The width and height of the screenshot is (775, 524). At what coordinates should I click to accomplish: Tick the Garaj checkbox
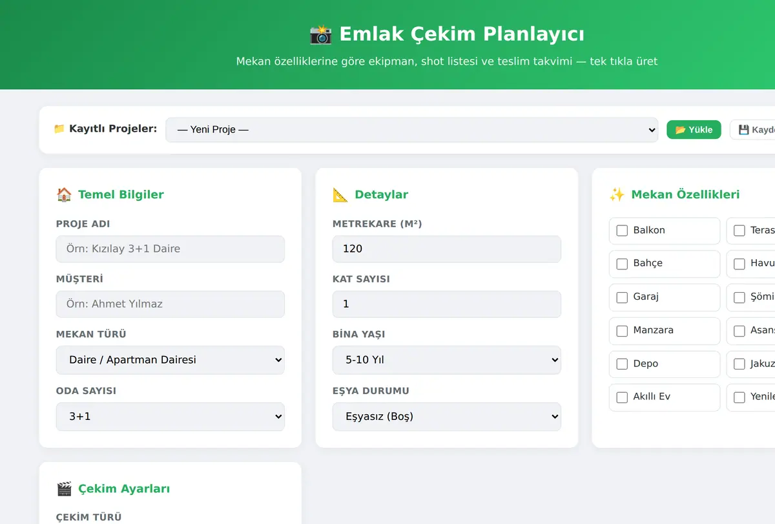pyautogui.click(x=622, y=297)
